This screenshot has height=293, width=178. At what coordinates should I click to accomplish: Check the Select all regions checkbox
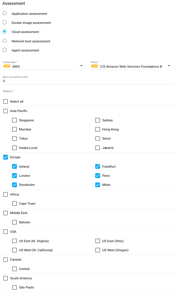click(x=5, y=101)
